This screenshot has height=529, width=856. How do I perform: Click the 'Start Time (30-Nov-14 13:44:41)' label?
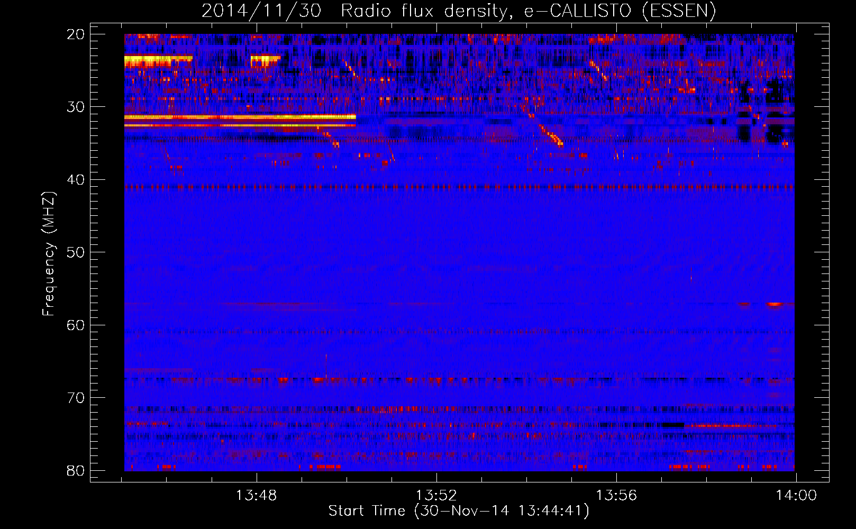coord(458,511)
